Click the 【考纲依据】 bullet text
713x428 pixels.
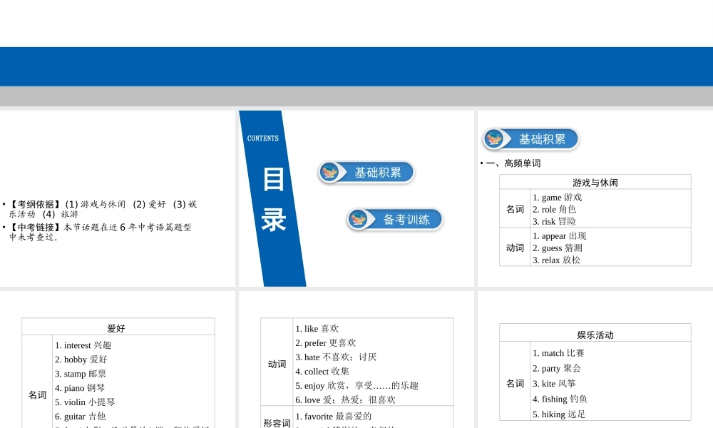point(103,209)
